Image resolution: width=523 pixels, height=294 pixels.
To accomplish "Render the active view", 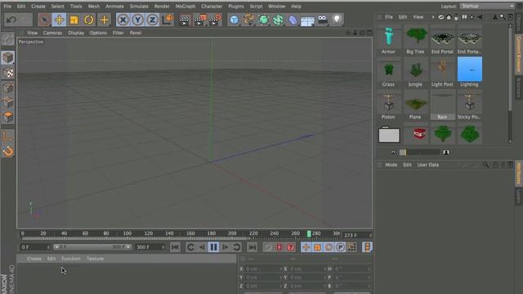I will (184, 20).
